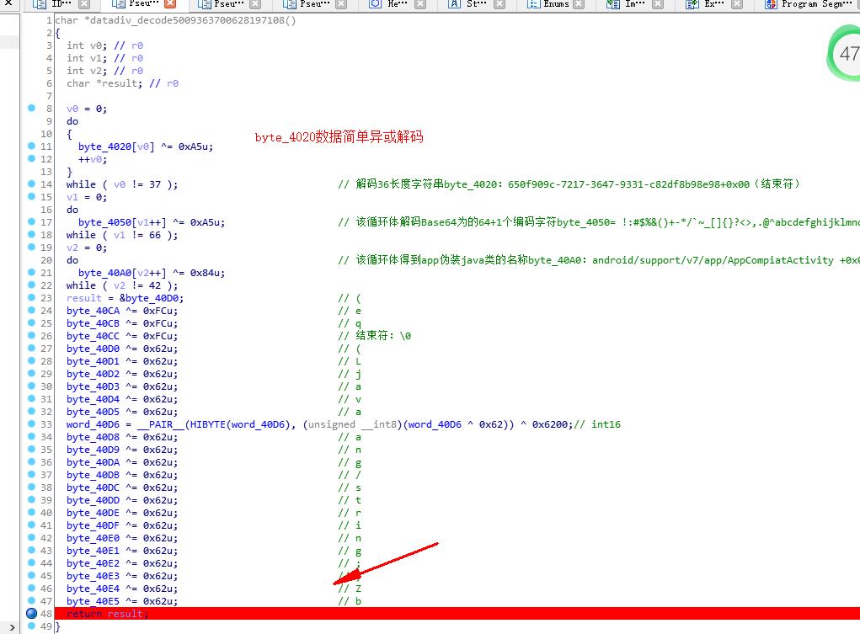Click the Imports tab icon
The height and width of the screenshot is (634, 860).
pyautogui.click(x=616, y=6)
